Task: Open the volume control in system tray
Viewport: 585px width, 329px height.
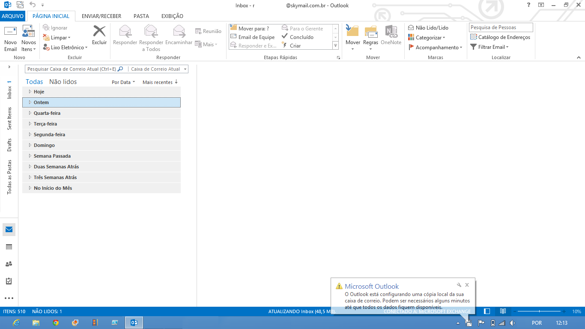Action: (513, 323)
